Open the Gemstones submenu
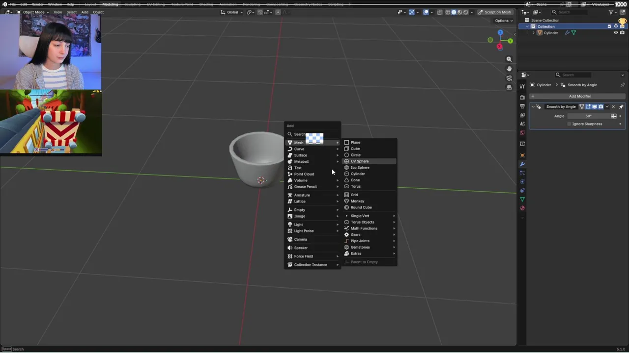This screenshot has height=353, width=629. tap(369, 247)
